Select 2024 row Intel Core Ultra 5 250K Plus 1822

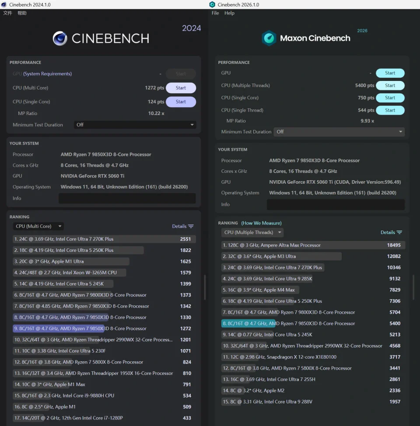(104, 250)
